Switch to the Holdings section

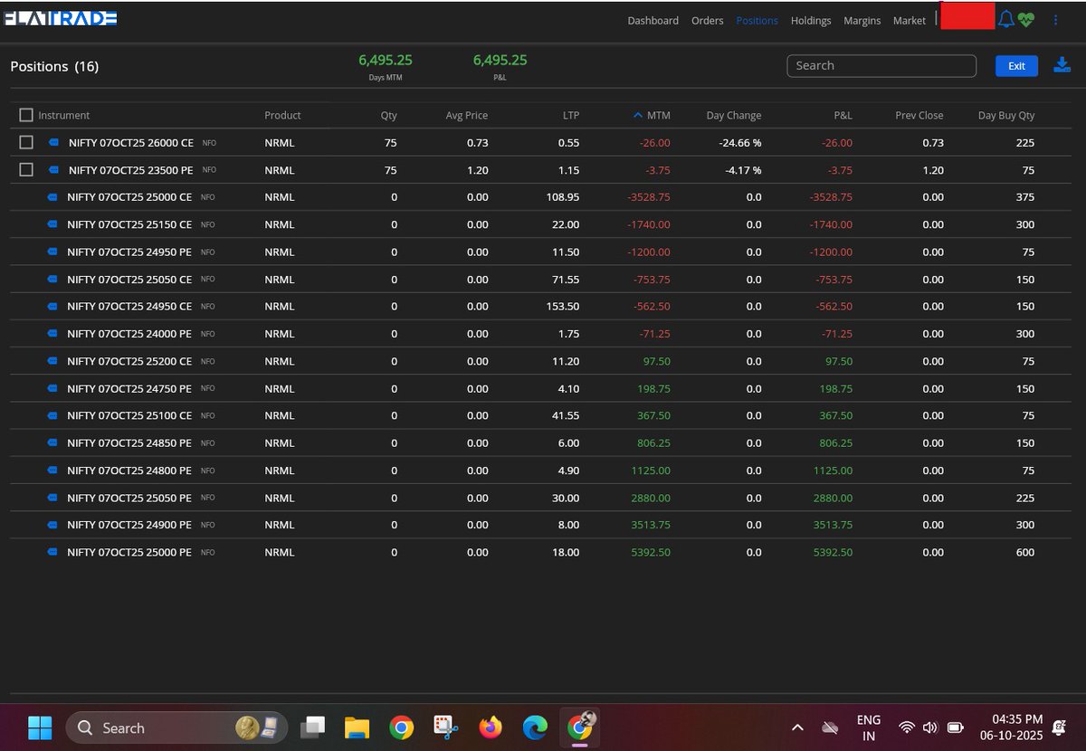tap(810, 20)
